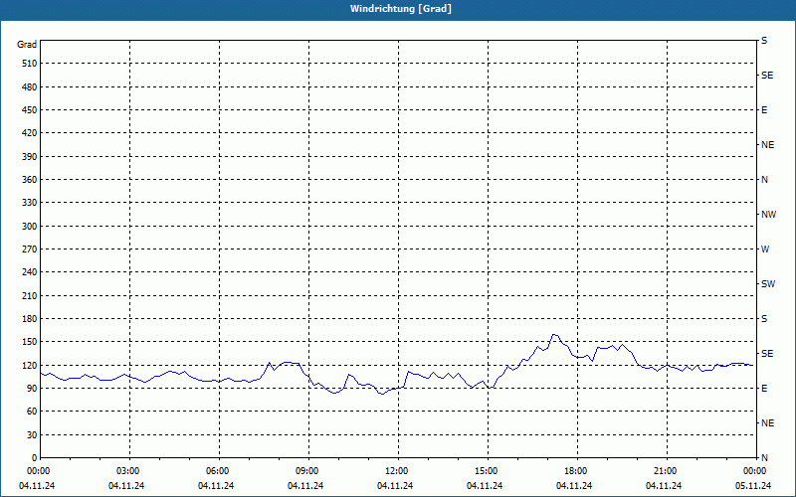Click the 03:00 time axis label
The width and height of the screenshot is (796, 497).
tap(128, 471)
